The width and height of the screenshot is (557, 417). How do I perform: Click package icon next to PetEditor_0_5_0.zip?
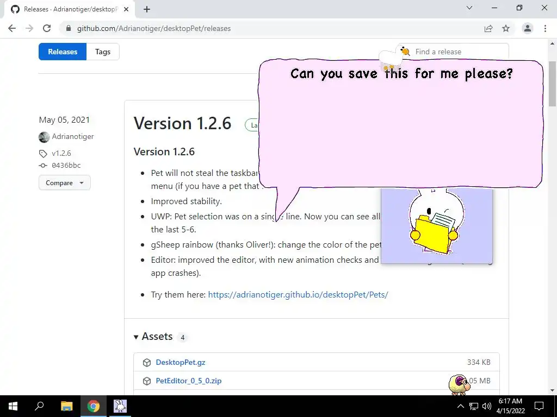coord(147,381)
